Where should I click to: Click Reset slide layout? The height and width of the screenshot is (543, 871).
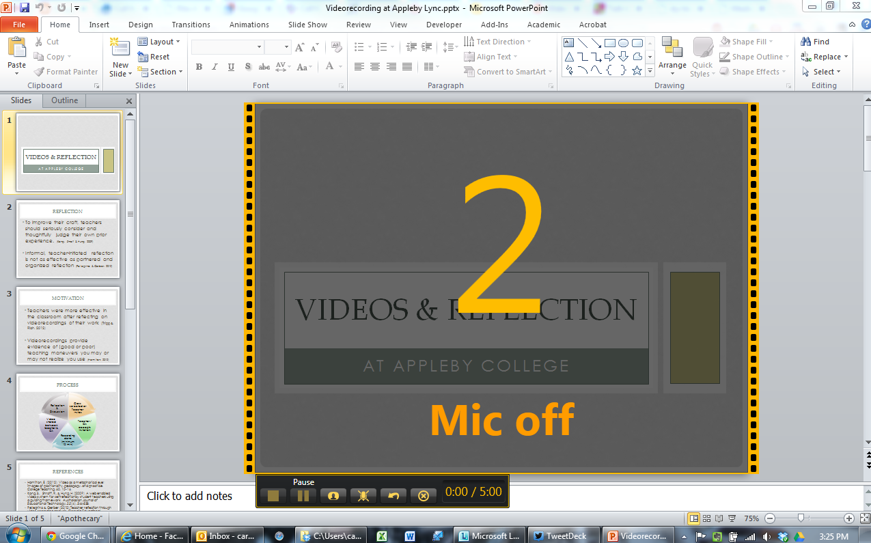point(154,57)
